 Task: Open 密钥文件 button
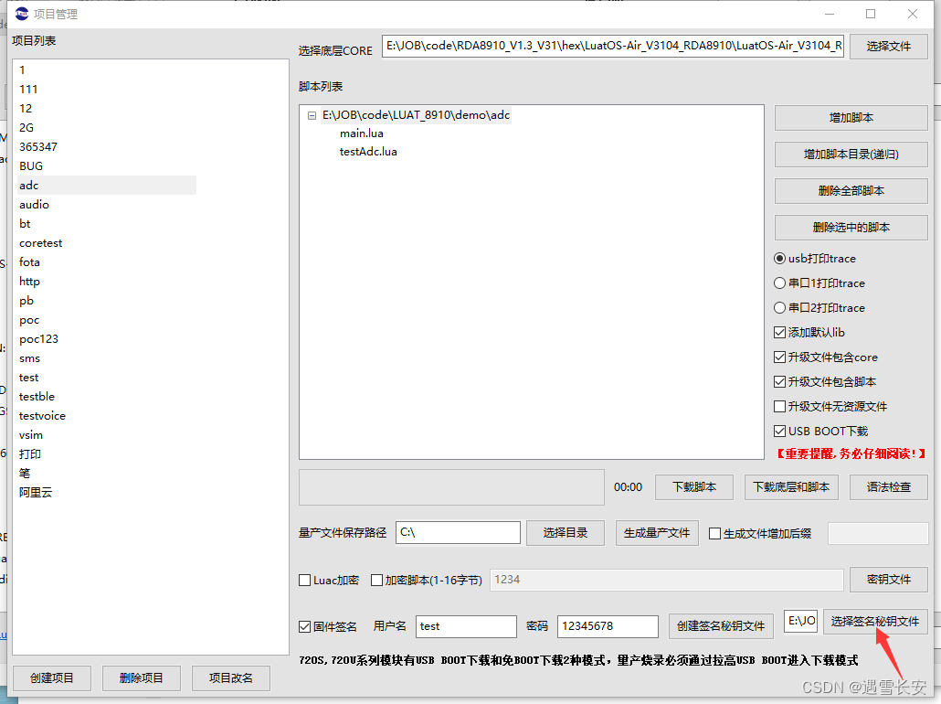pos(889,579)
